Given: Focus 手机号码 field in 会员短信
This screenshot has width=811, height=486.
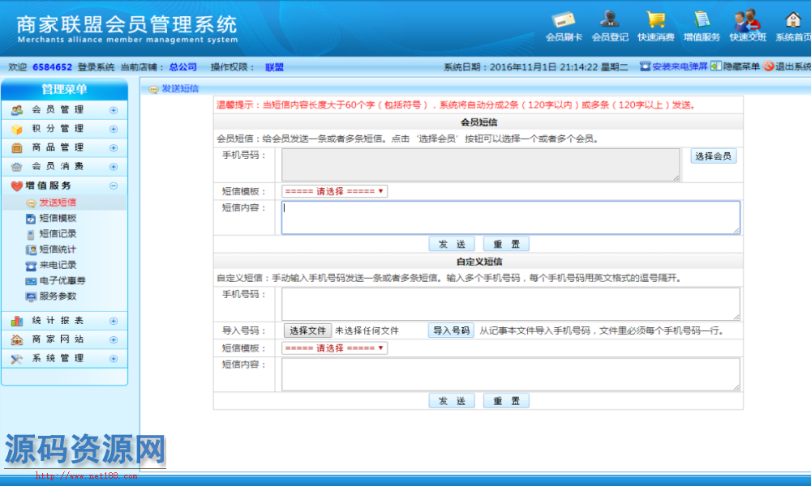Looking at the screenshot, I should click(x=480, y=164).
